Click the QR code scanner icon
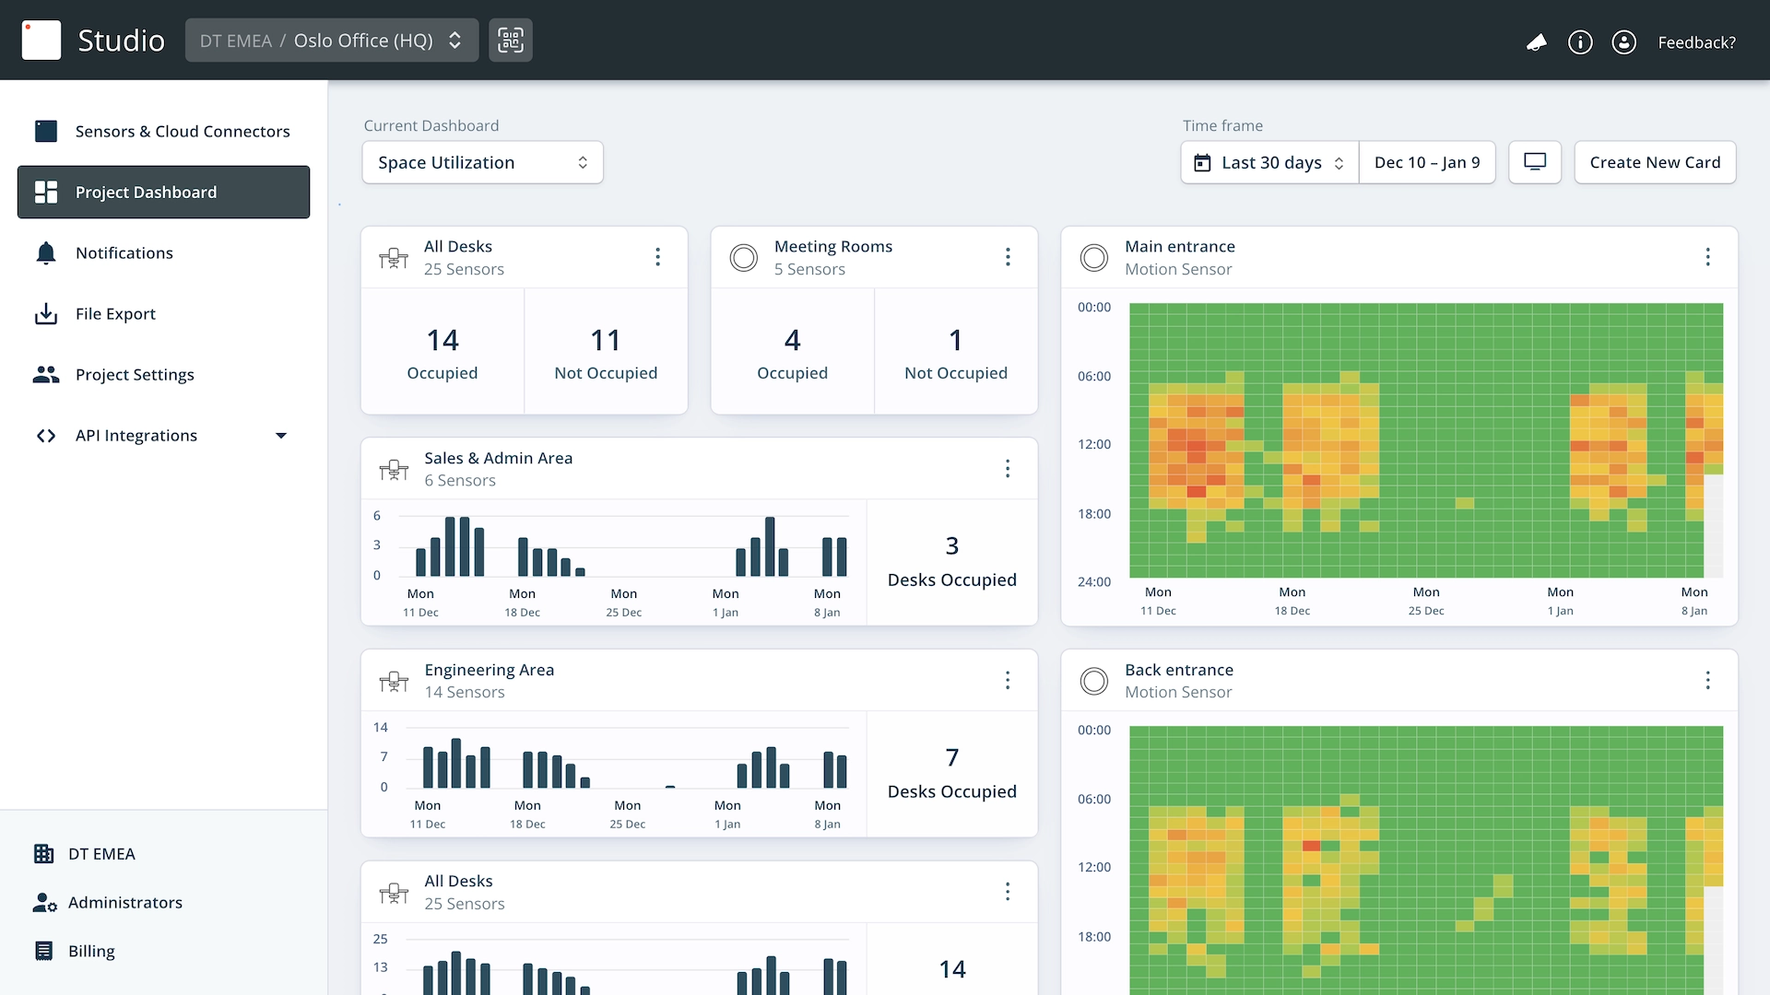The image size is (1770, 995). point(510,41)
